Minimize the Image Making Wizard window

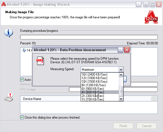(146, 4)
